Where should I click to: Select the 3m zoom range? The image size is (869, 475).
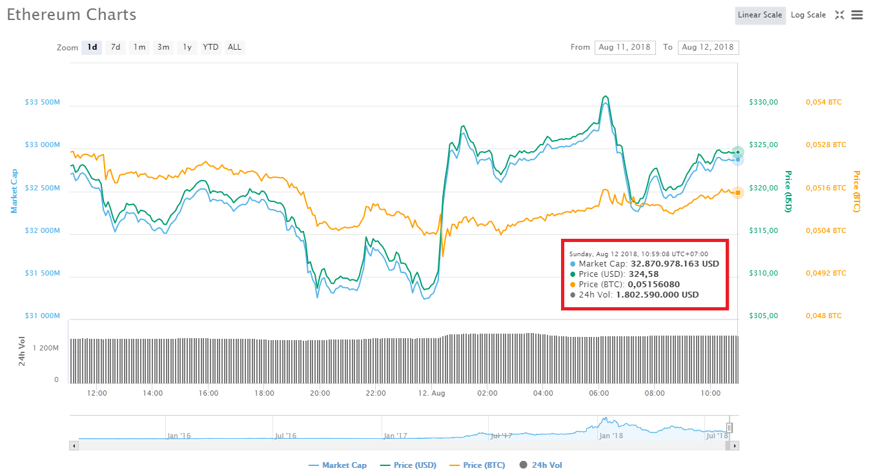(x=163, y=46)
